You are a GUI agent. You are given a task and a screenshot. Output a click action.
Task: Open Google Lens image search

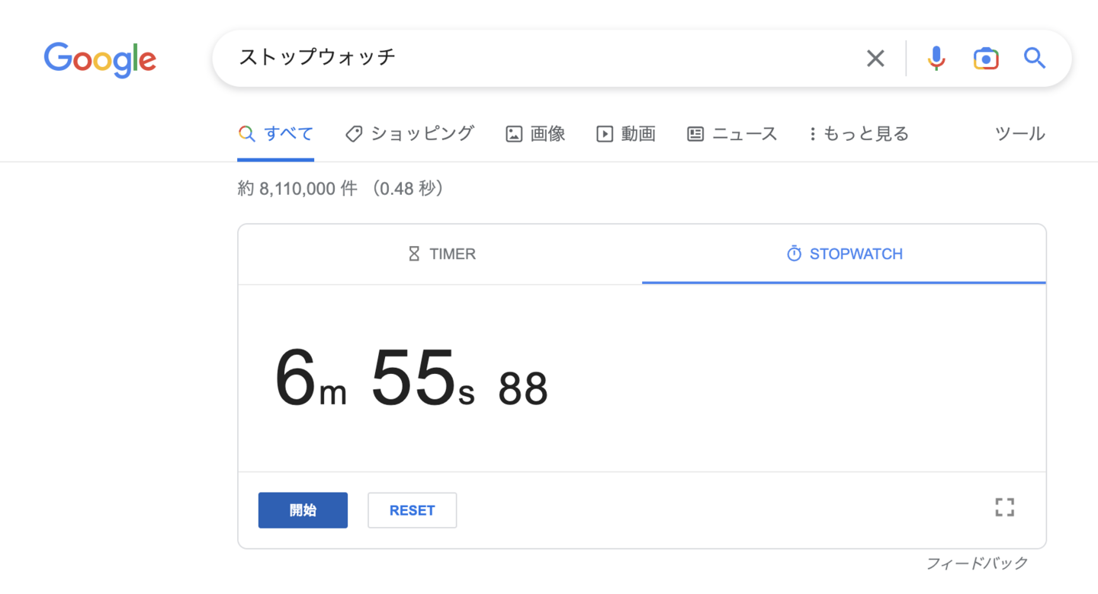pos(986,59)
